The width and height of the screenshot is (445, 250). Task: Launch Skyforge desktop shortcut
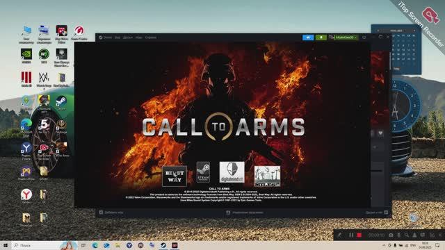[x=61, y=126]
